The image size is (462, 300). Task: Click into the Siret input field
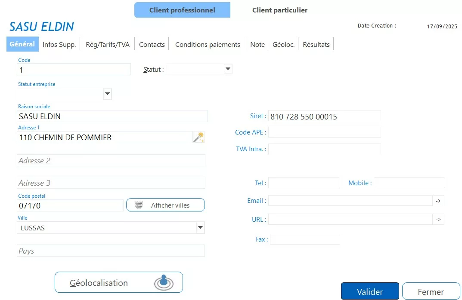tap(324, 116)
